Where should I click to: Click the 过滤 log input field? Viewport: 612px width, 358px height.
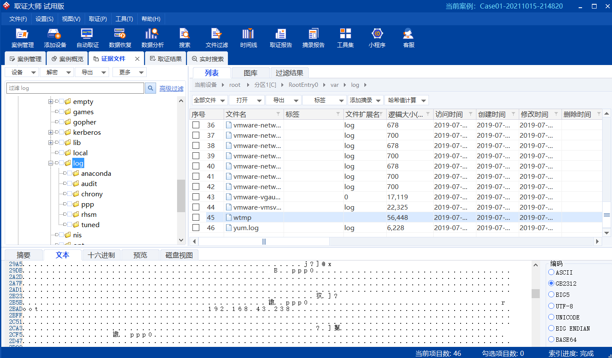tap(75, 88)
